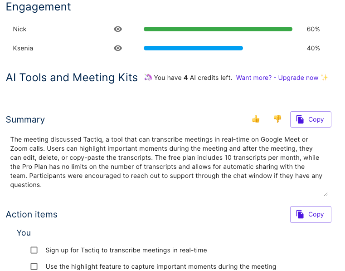The width and height of the screenshot is (345, 271).
Task: Click Ksenia's blue engagement bar
Action: click(x=193, y=48)
